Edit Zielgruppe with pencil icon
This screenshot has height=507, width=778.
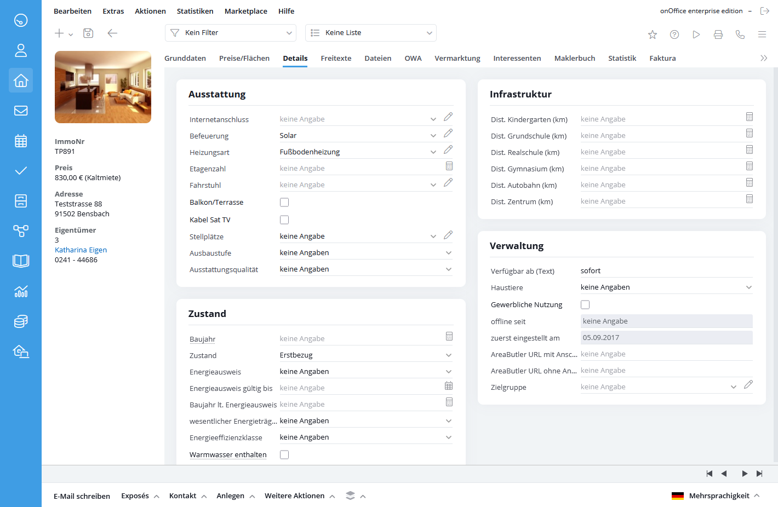coord(748,384)
